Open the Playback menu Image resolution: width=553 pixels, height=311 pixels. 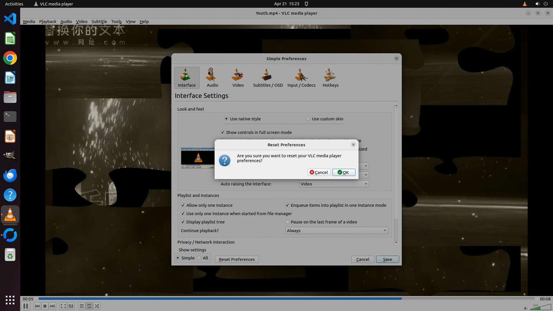[x=48, y=22]
